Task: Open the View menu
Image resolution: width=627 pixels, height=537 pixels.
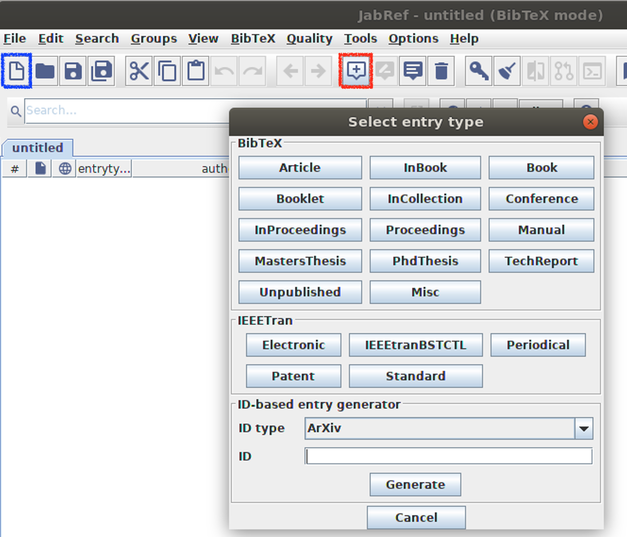Action: pos(203,38)
